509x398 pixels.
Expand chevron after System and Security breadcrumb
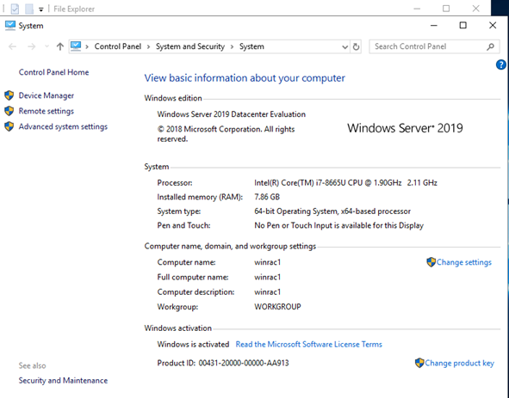(232, 47)
